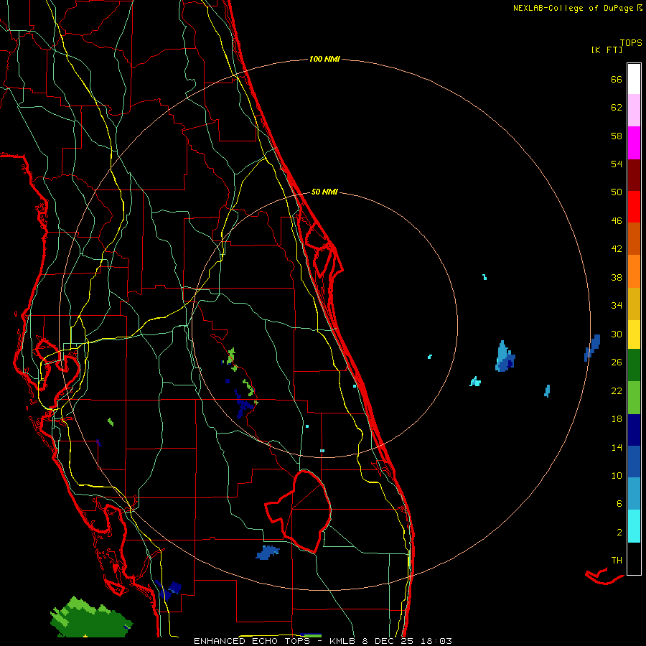Select the bright red 50 kft legend swatch

(634, 207)
